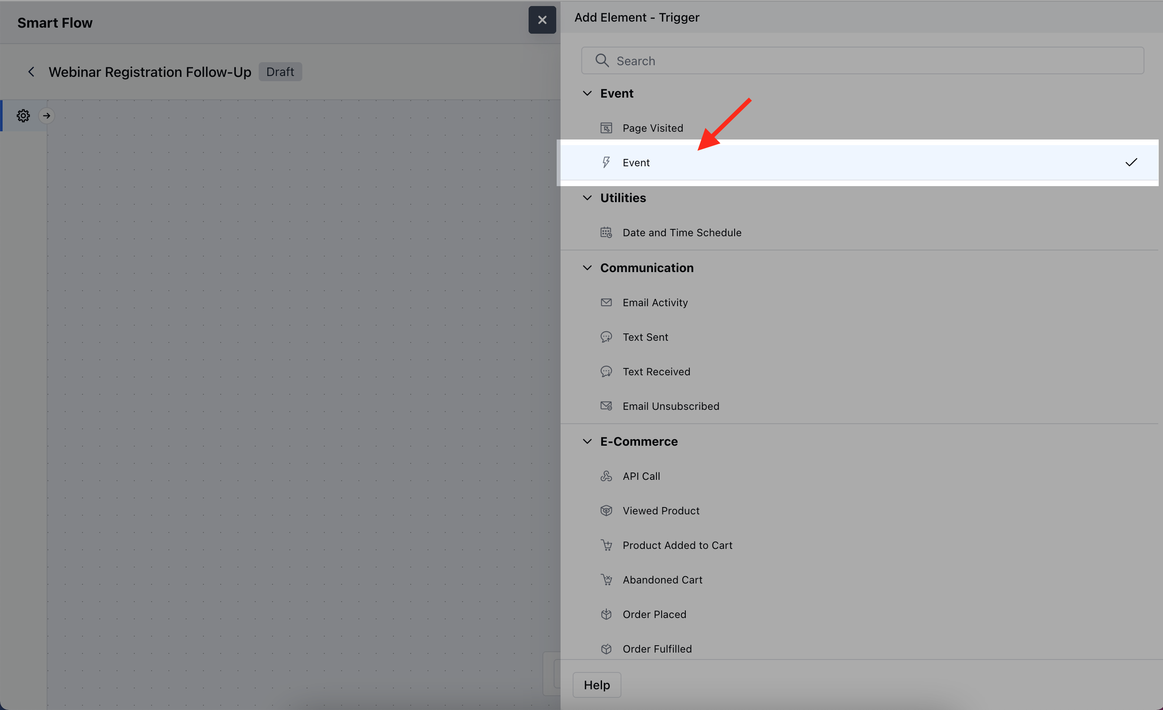Click the Help button
Screen dimensions: 1163x710
[596, 685]
